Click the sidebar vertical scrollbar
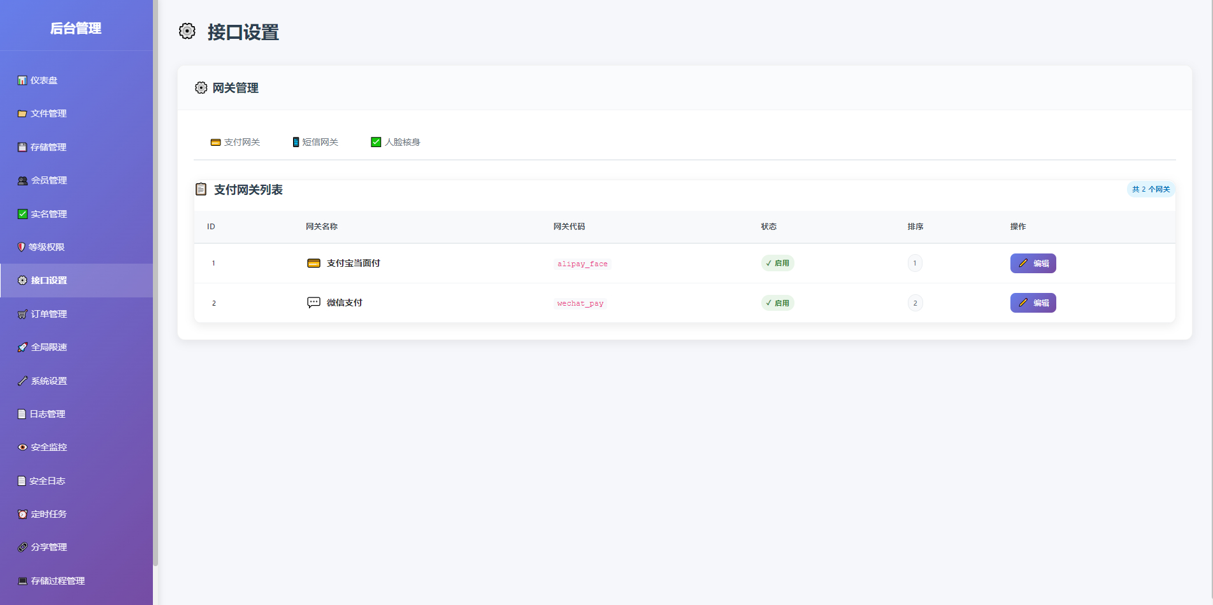Image resolution: width=1213 pixels, height=605 pixels. (155, 287)
